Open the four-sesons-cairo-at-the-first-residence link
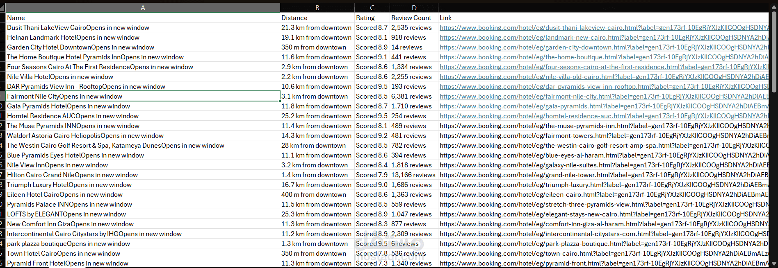The width and height of the screenshot is (778, 268). coord(604,67)
